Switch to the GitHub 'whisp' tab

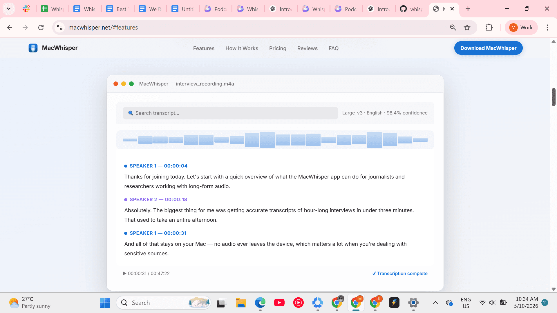411,9
